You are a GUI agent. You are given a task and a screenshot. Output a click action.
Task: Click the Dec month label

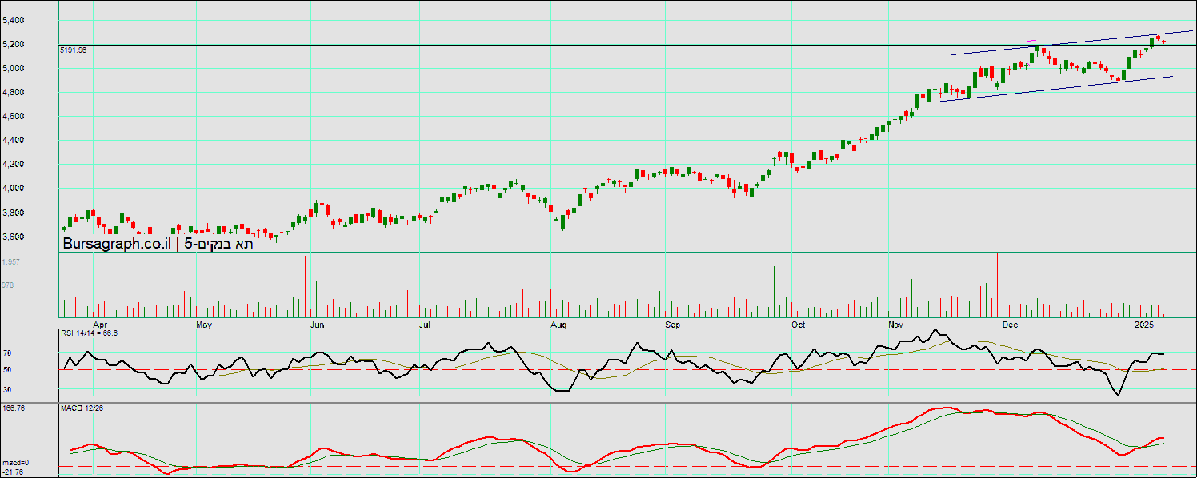click(x=1010, y=325)
